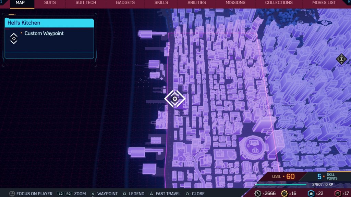
Task: Open the Suits tab
Action: pos(50,3)
